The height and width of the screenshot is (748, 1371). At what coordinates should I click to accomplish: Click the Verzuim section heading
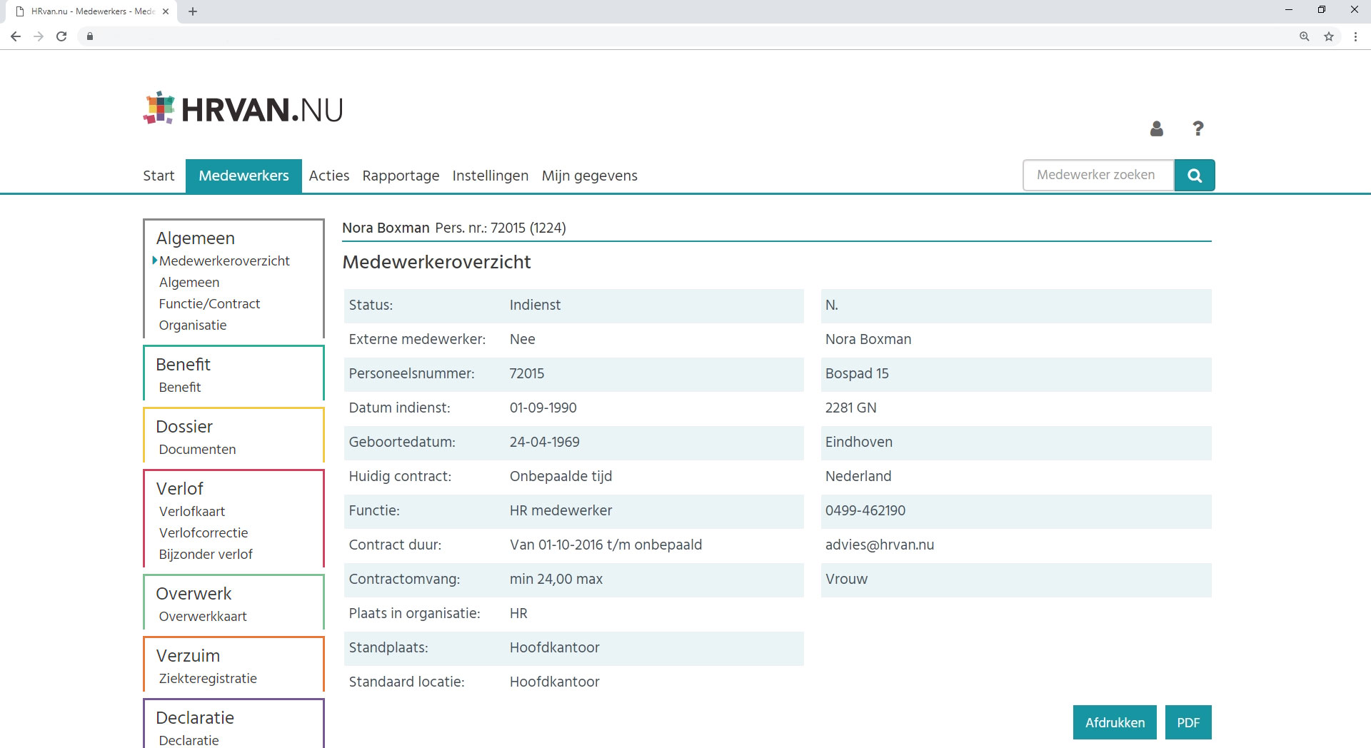point(188,656)
